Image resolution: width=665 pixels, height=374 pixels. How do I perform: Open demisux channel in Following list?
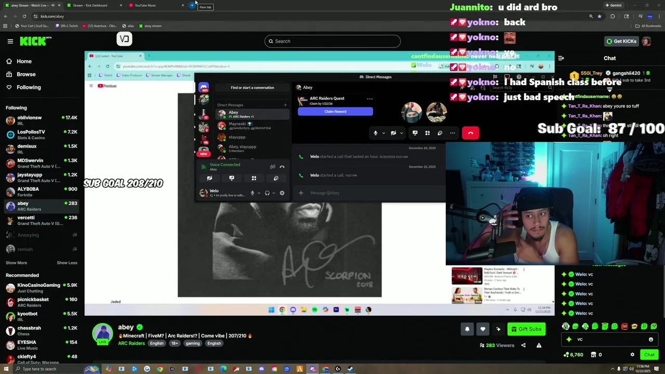click(x=42, y=149)
